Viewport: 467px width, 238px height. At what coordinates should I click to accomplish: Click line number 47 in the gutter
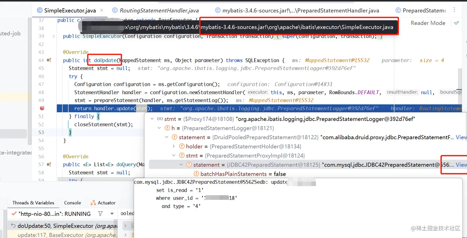(x=41, y=84)
